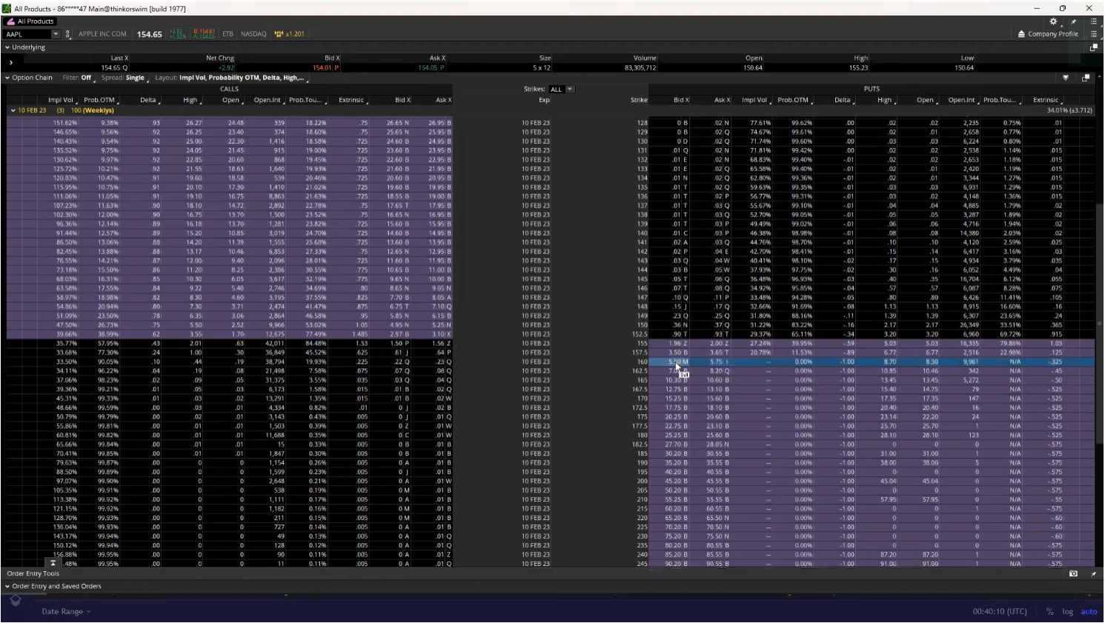Open the Strikes ALL dropdown
Screen dimensions: 1105x623
point(569,89)
